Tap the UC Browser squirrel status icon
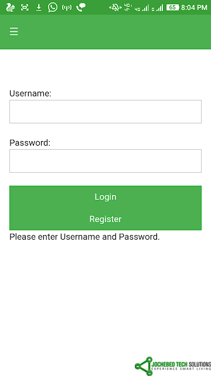 (x=11, y=8)
